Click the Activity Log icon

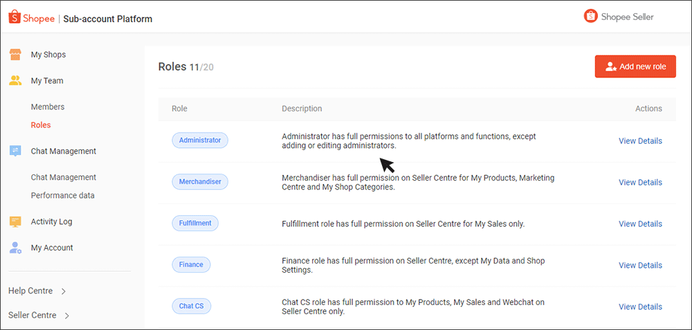[15, 222]
